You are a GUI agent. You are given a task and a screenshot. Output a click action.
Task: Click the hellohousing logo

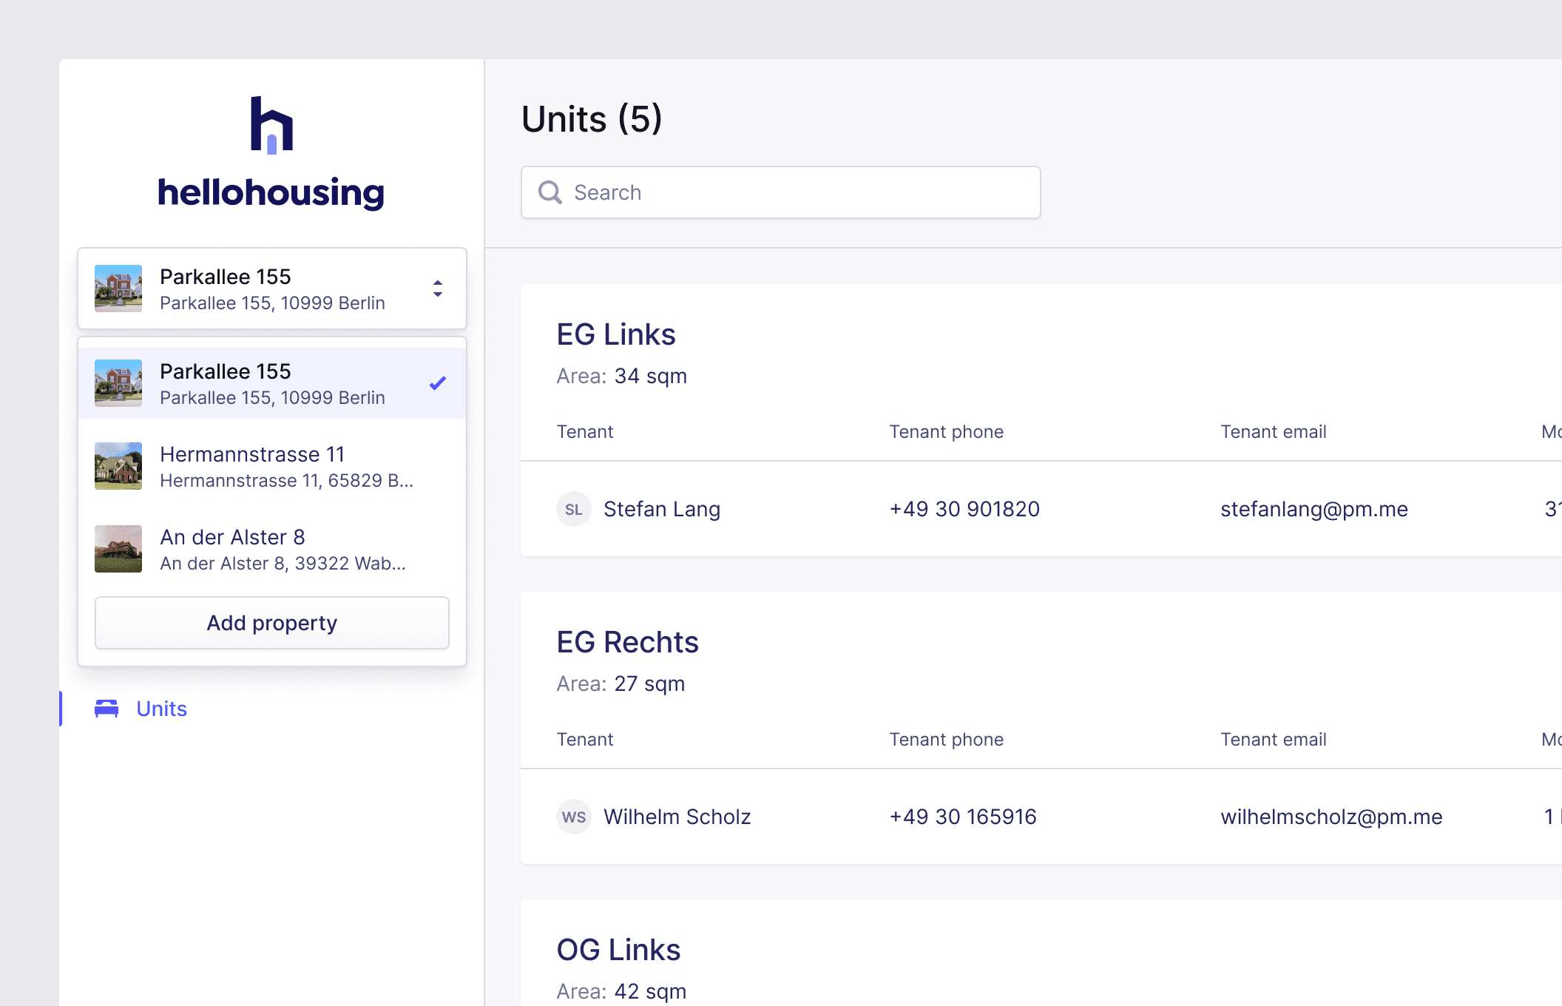coord(271,152)
